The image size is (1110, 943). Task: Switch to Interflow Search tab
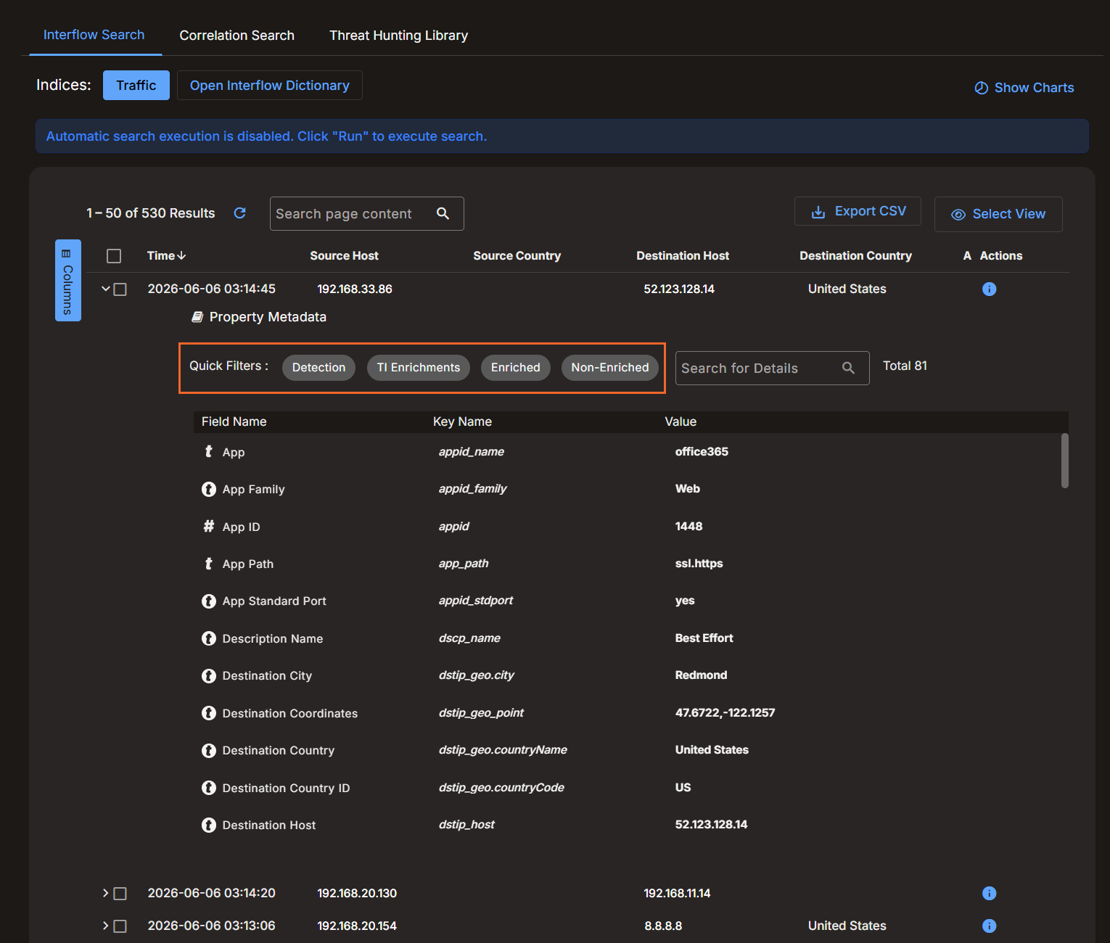(94, 35)
